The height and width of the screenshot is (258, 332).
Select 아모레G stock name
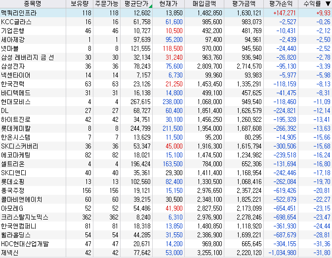tap(12, 208)
